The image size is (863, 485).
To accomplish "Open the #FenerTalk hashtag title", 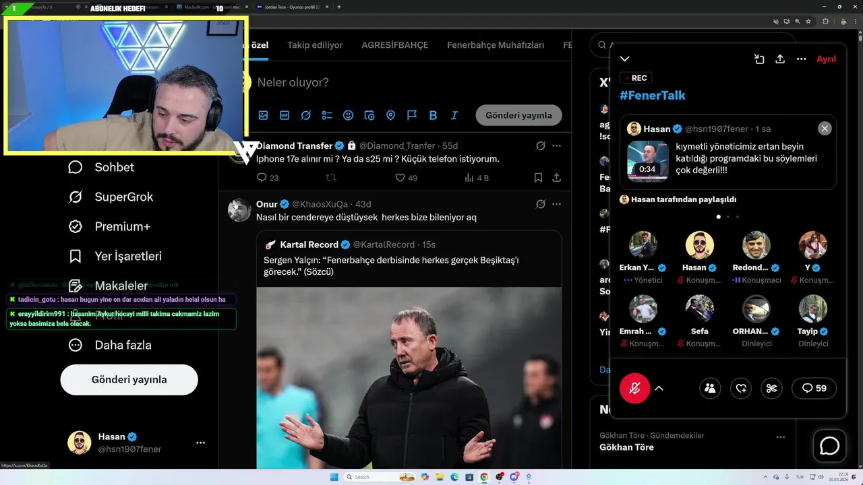I will pyautogui.click(x=653, y=95).
